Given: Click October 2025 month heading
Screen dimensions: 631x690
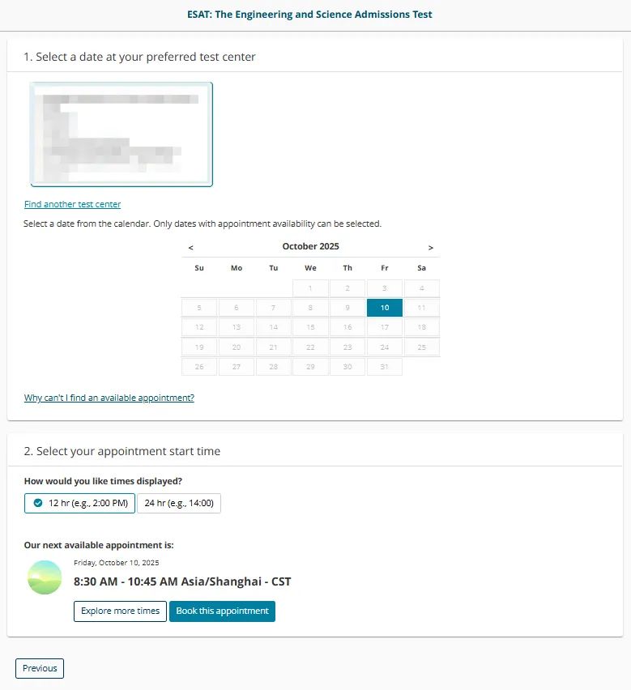Looking at the screenshot, I should [x=311, y=246].
